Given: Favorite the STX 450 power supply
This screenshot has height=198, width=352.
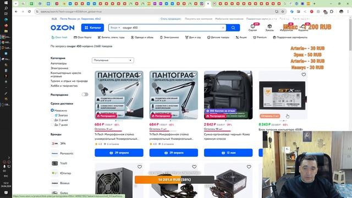Looking at the screenshot, I should coord(304,75).
